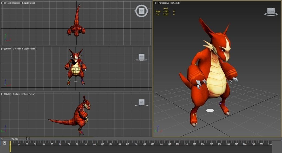Open the [+] menu of the Top viewport
This screenshot has width=282, height=153.
point(3,3)
